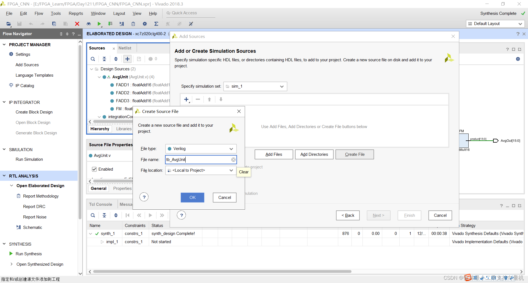Collapse the synth_1 run row

(x=90, y=234)
